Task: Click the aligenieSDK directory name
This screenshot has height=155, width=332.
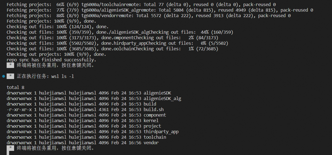Action: [x=157, y=93]
